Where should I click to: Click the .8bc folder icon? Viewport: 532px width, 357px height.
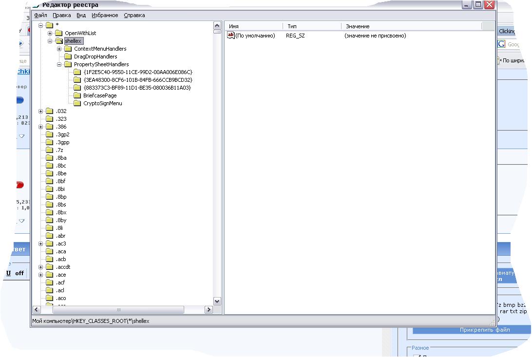(50, 166)
